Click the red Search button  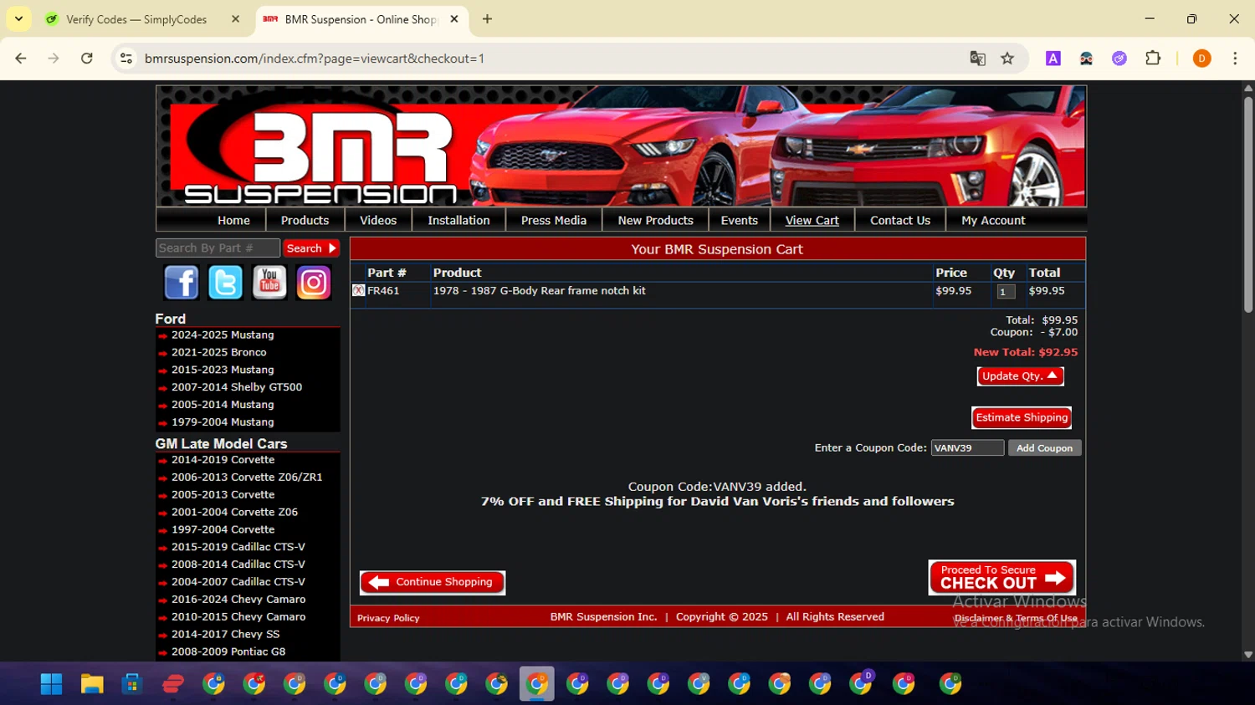(x=310, y=248)
